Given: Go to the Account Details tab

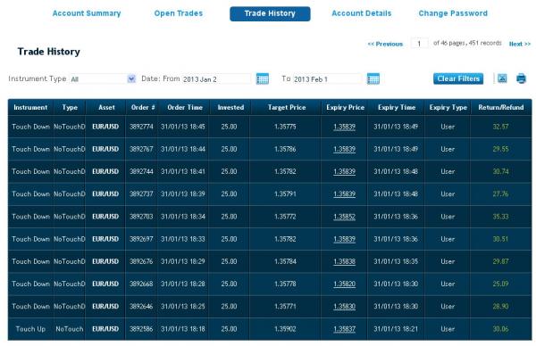Looking at the screenshot, I should tap(361, 13).
